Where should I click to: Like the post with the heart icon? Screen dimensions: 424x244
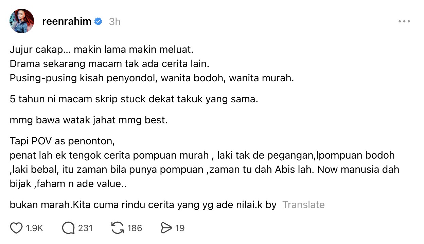[x=16, y=228]
